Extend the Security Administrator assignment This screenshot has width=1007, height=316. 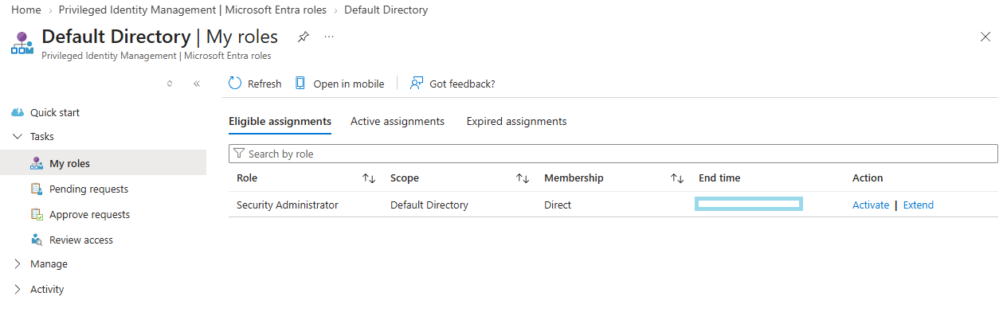click(x=918, y=205)
